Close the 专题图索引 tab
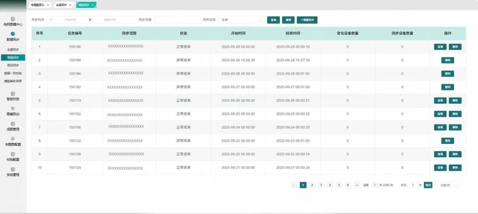Viewport: 478px width, 214px height. 48,5
